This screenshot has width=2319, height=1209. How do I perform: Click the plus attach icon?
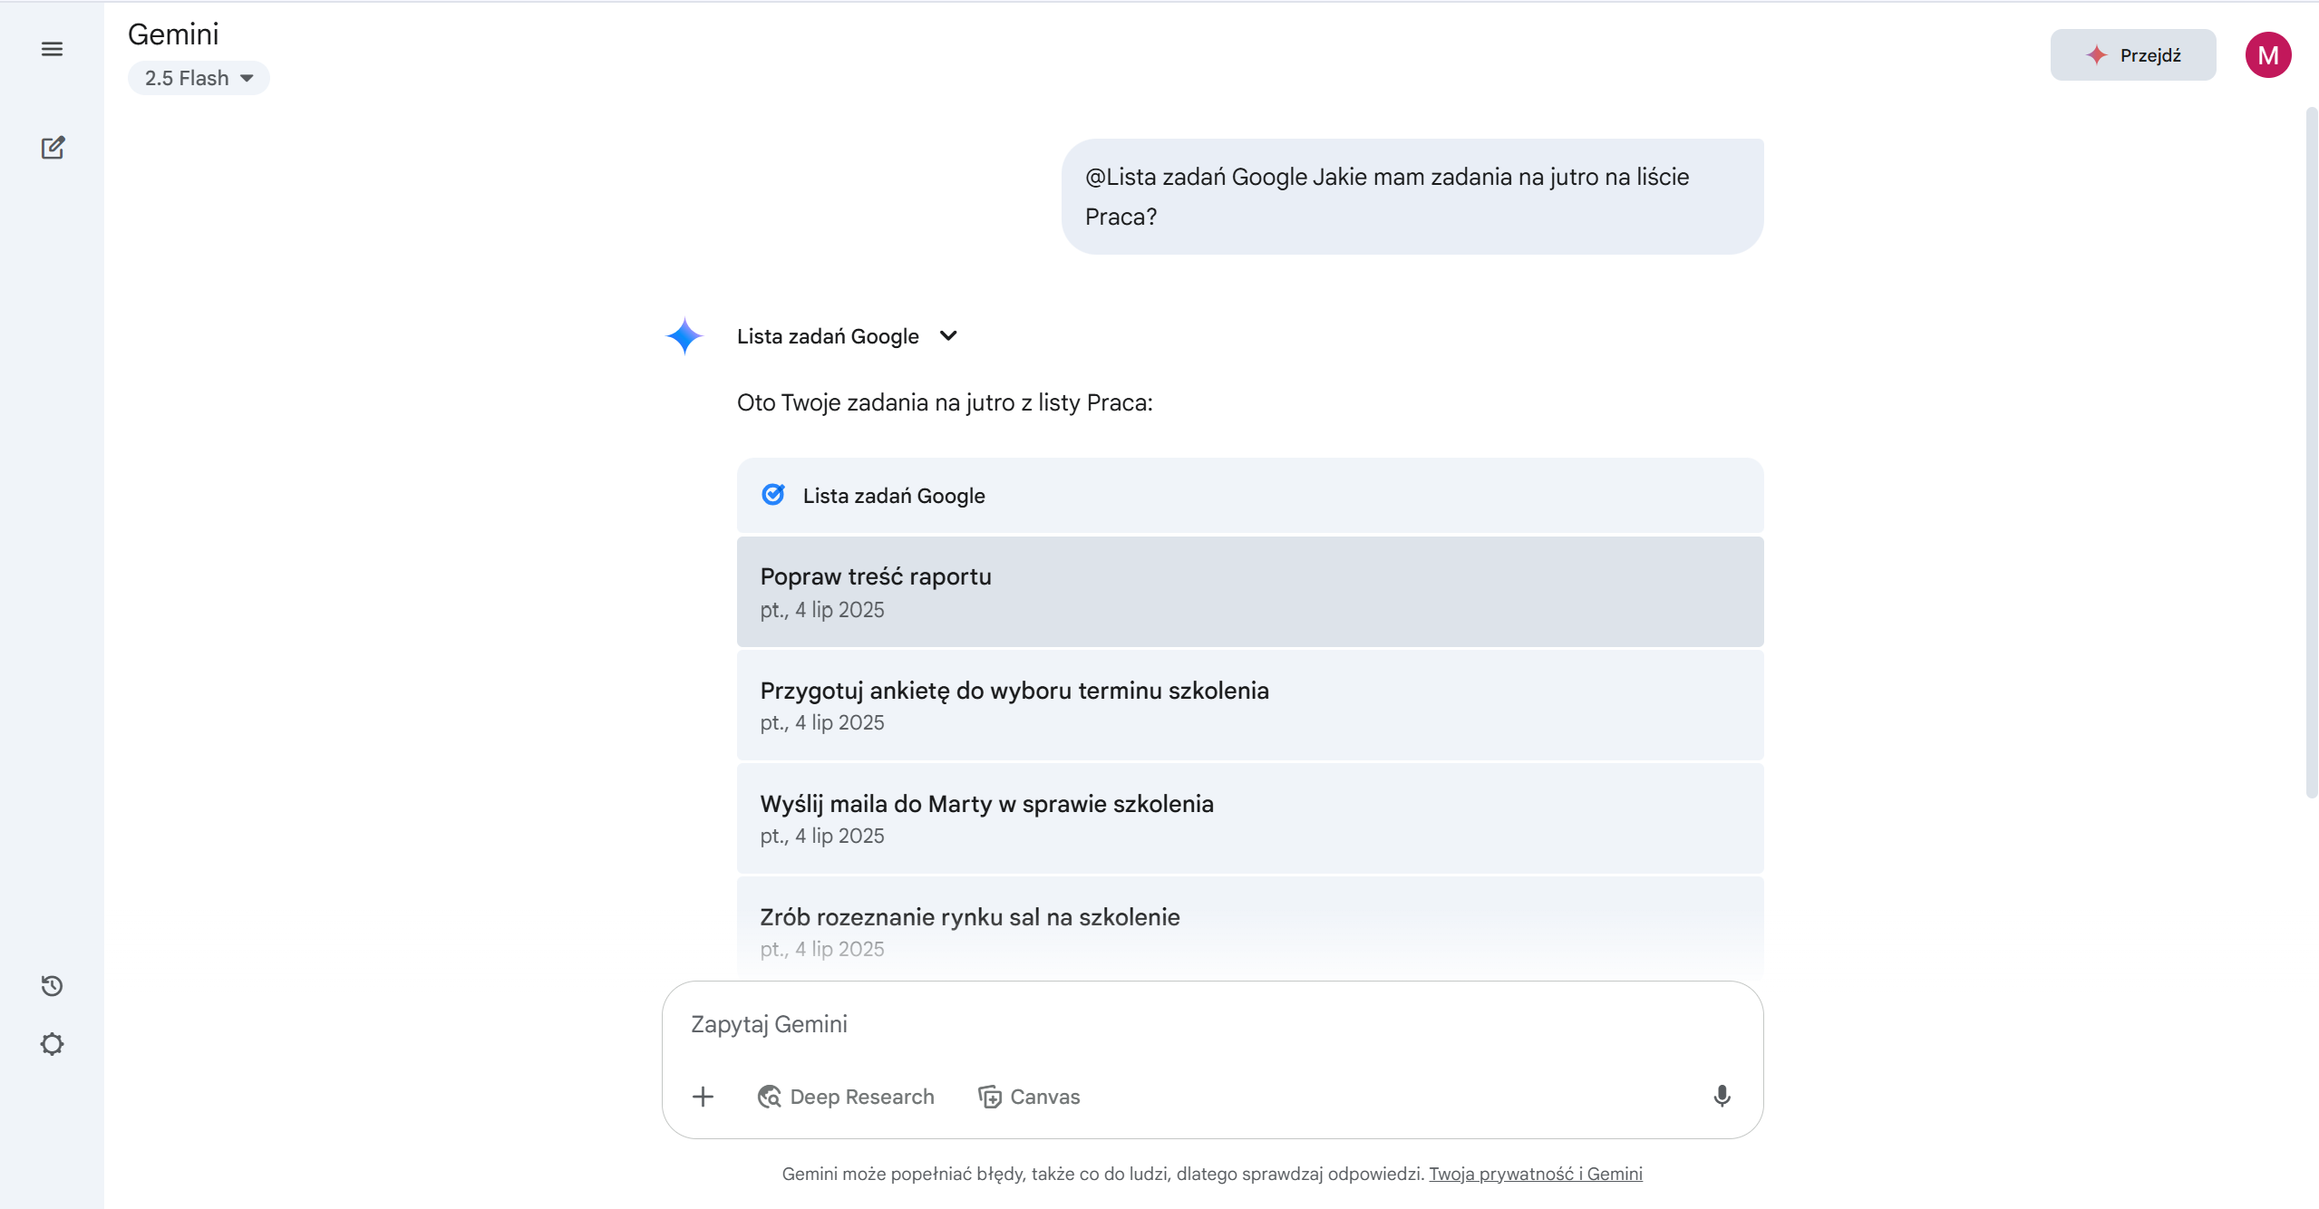click(x=703, y=1097)
